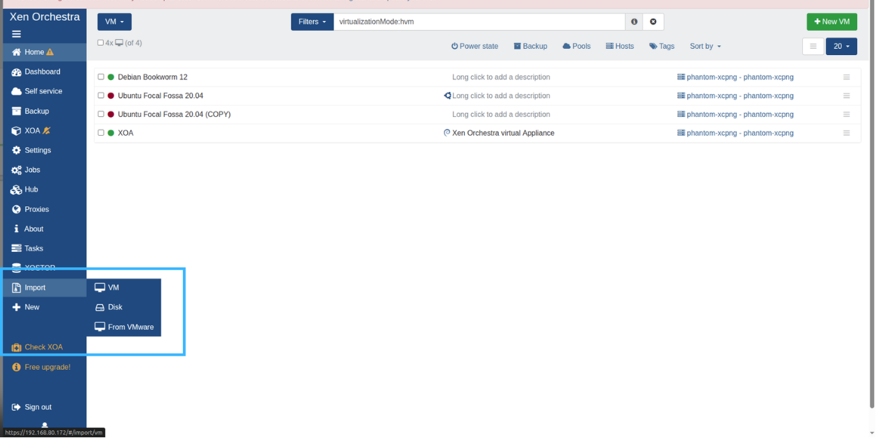Click the green power state dot for XOA

pos(111,133)
